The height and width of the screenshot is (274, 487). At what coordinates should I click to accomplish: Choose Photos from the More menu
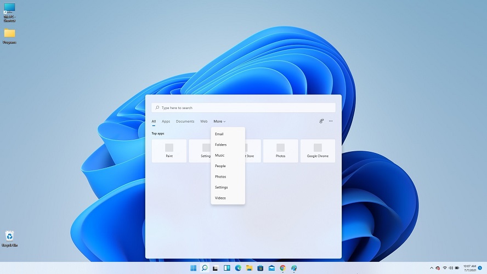[228, 176]
